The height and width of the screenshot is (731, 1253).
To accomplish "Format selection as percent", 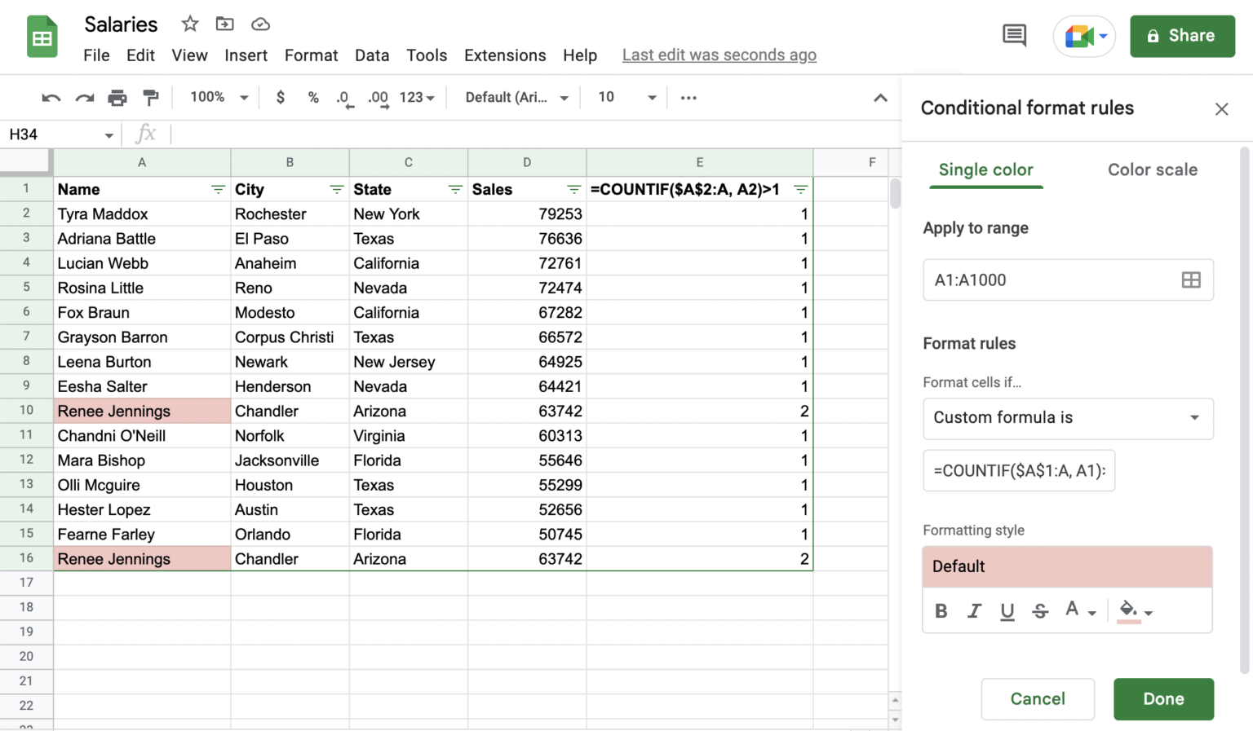I will (x=313, y=97).
